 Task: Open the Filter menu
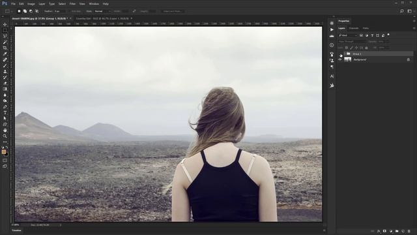click(72, 4)
